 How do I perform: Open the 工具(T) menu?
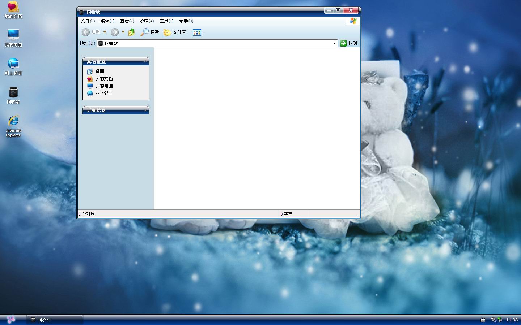pyautogui.click(x=166, y=21)
